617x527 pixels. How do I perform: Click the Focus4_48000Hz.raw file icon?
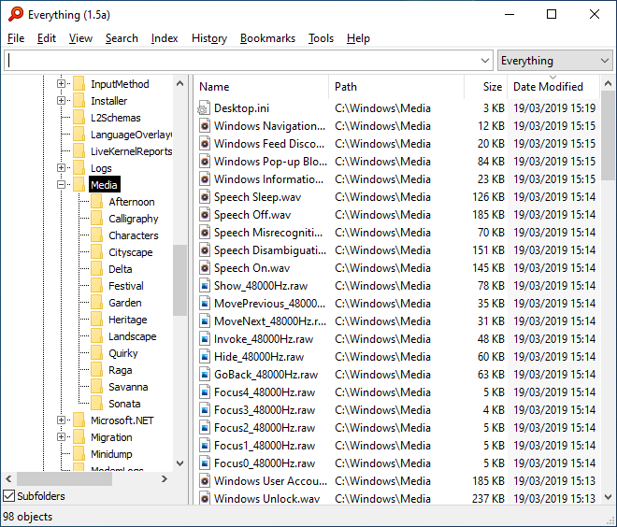(204, 392)
